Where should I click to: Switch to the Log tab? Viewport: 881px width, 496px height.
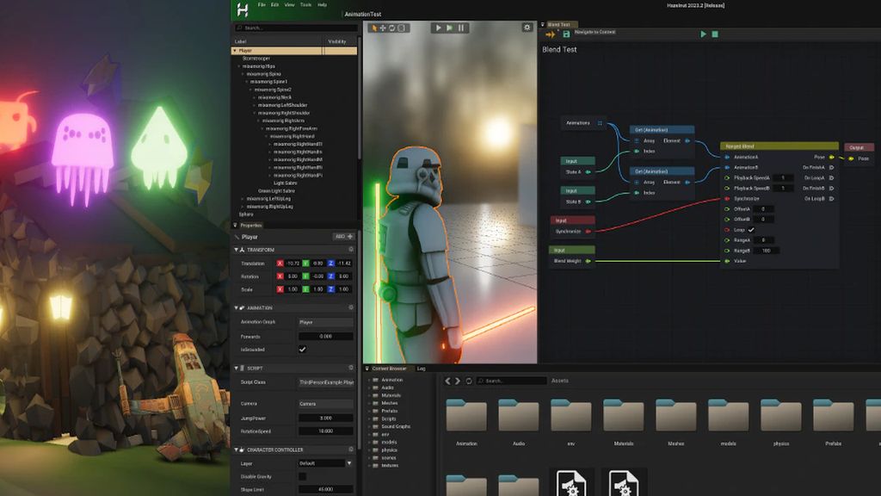(x=422, y=369)
